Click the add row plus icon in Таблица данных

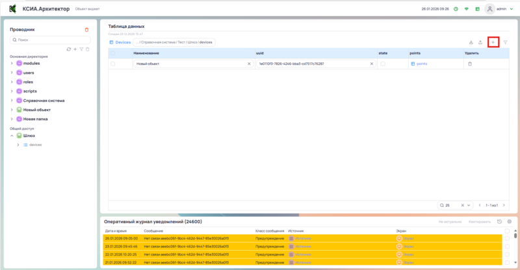point(493,42)
